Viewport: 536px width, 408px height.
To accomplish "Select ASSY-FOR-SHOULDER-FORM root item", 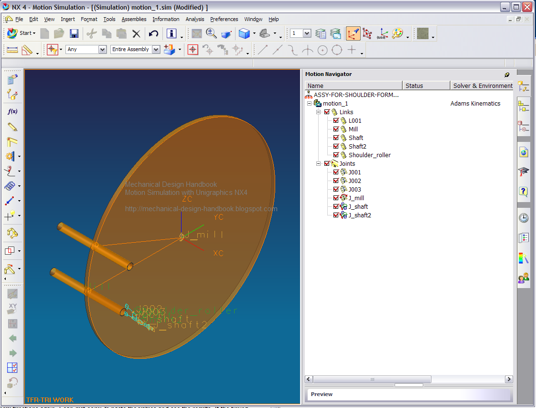I will pos(356,95).
